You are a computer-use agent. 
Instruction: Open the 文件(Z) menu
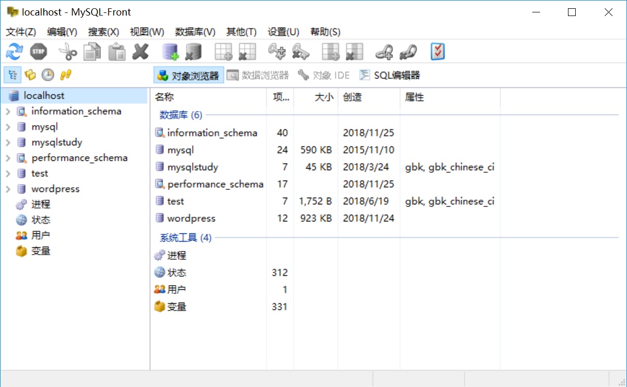coord(21,32)
